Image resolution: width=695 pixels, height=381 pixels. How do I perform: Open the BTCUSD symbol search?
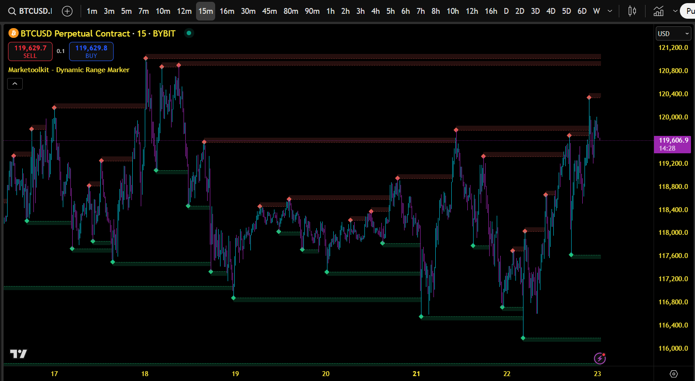coord(30,11)
